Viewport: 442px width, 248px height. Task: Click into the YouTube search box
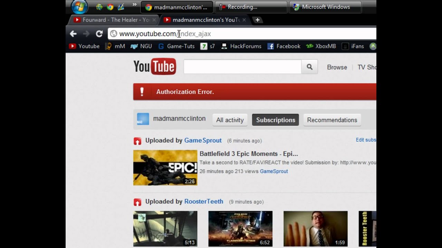[x=242, y=67]
